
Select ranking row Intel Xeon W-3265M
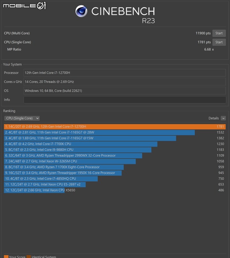[x=115, y=161]
